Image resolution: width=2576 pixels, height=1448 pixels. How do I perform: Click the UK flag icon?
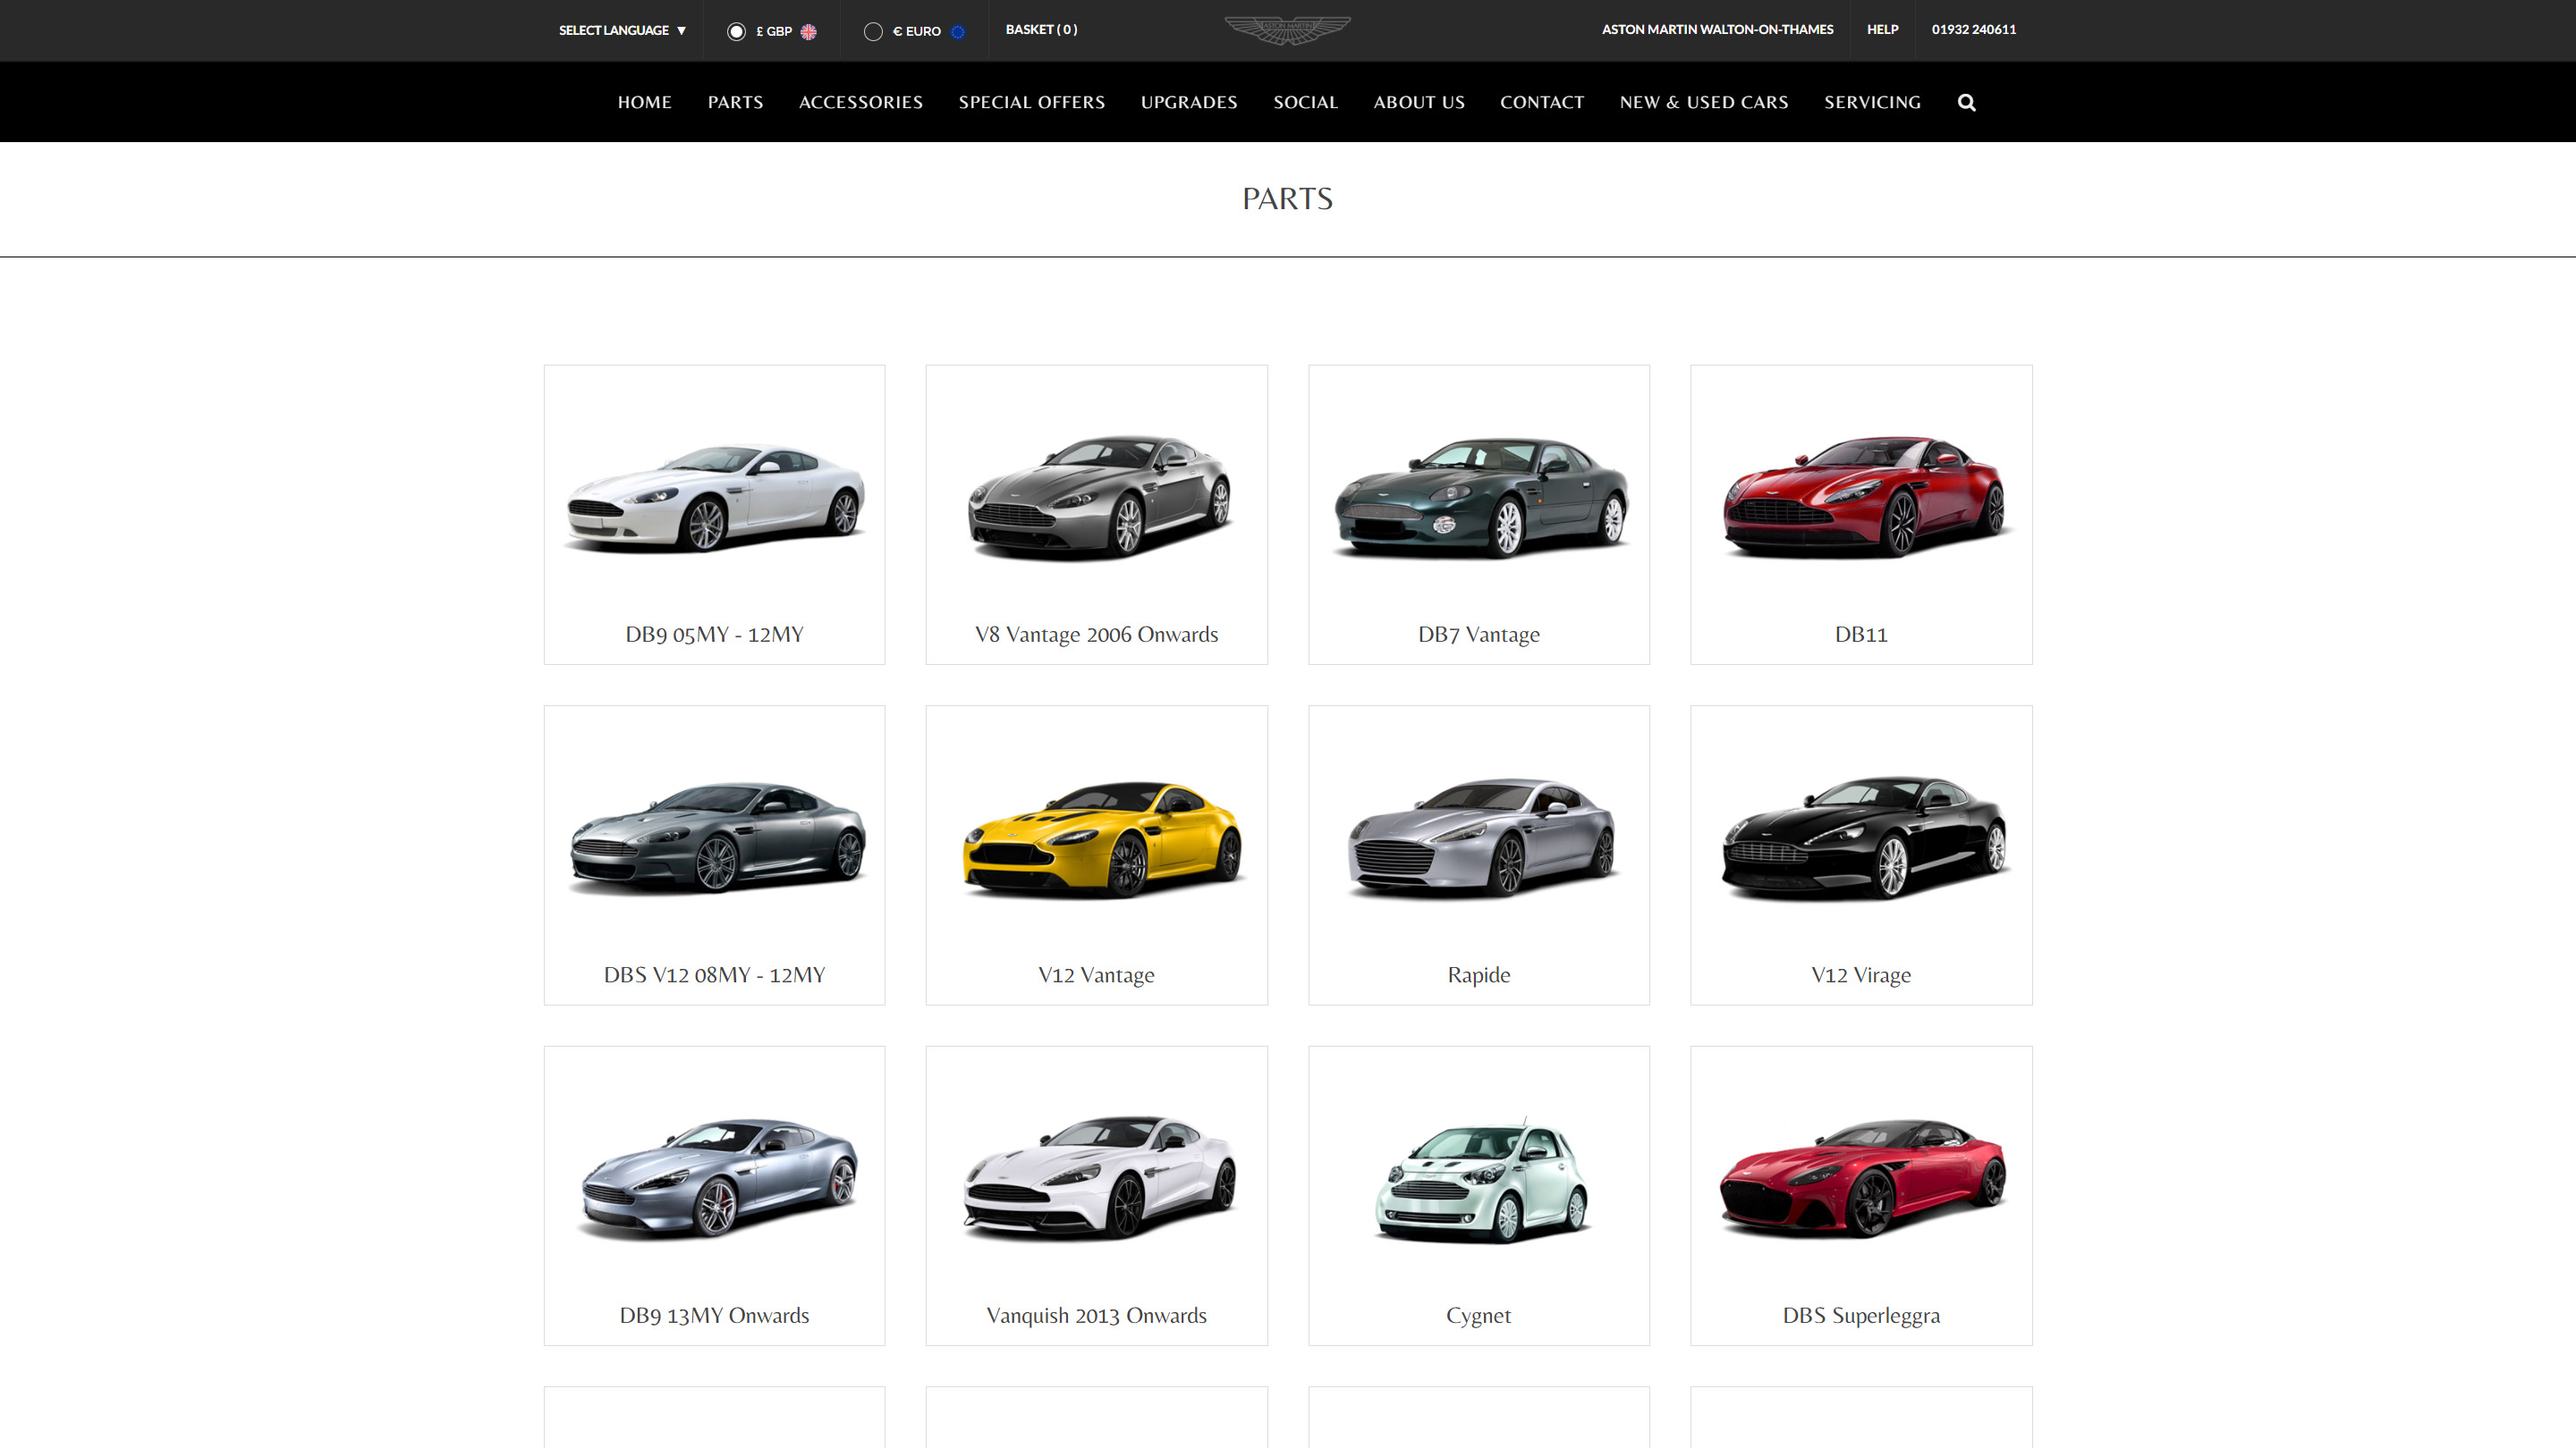tap(808, 31)
